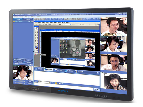The height and width of the screenshot is (107, 143).
Task: Click the speaker icon beside the lower volume slider
Action: pyautogui.click(x=14, y=83)
